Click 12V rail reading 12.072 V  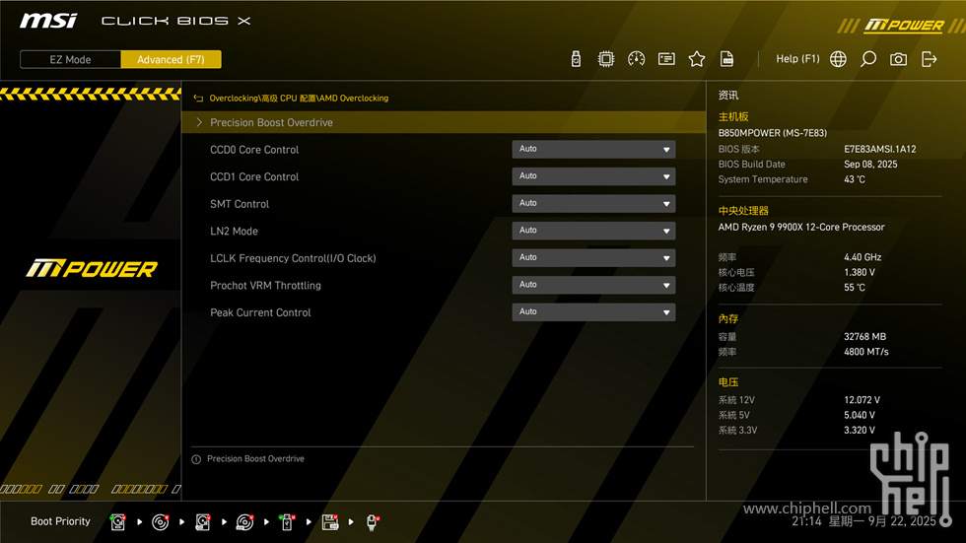click(862, 400)
